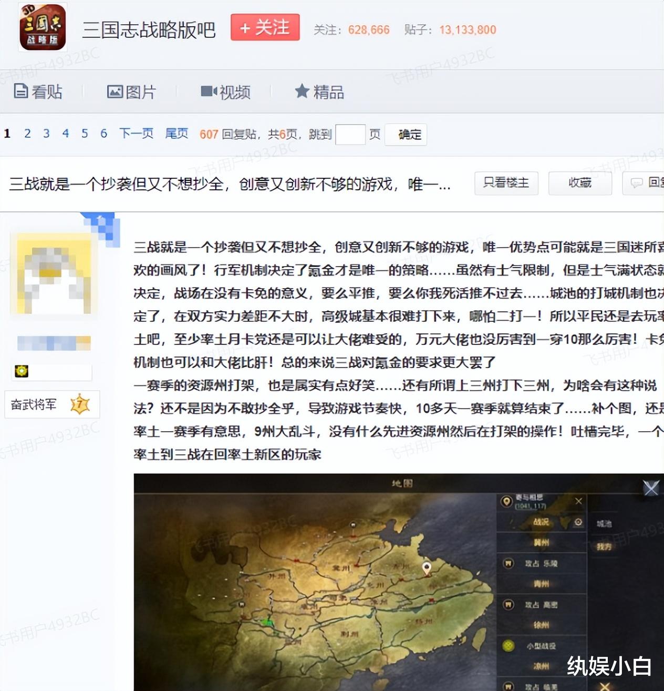Viewport: 664px width, 691px height.
Task: Click the red 关注 follow button
Action: (x=265, y=27)
